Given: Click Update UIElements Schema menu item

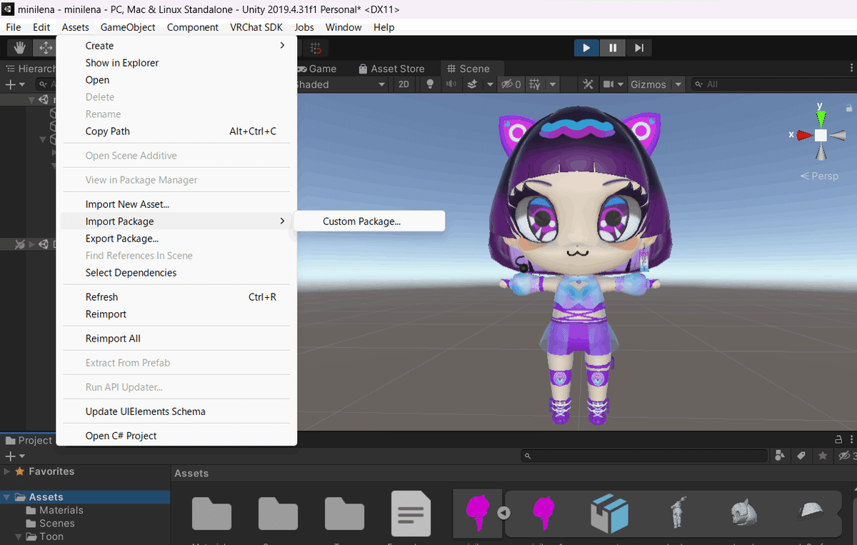Looking at the screenshot, I should tap(177, 411).
